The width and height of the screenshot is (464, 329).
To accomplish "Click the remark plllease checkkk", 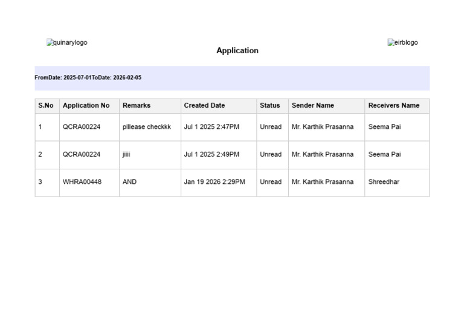I will 147,127.
